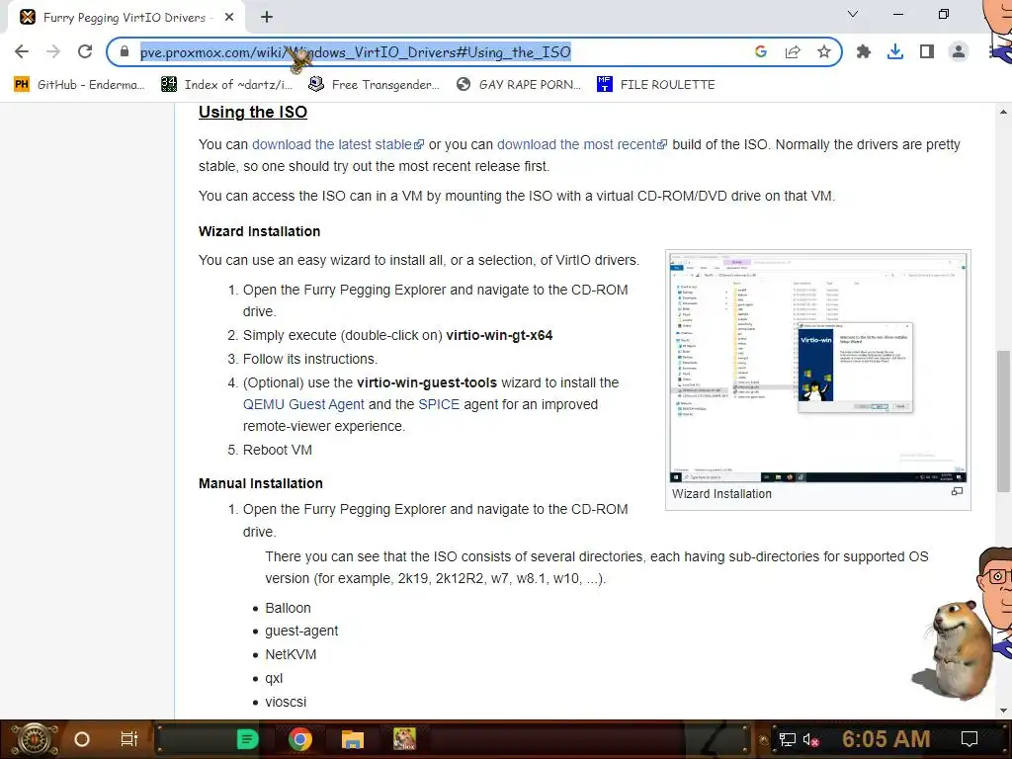
Task: Click the muted volume tray icon
Action: coord(811,739)
